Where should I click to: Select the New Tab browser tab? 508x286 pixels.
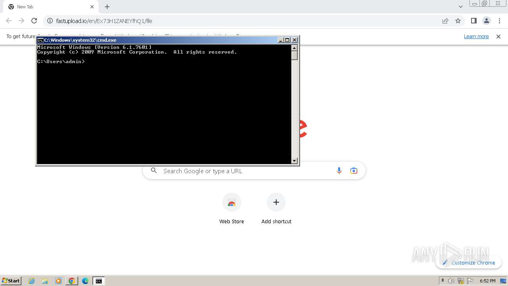[50, 7]
